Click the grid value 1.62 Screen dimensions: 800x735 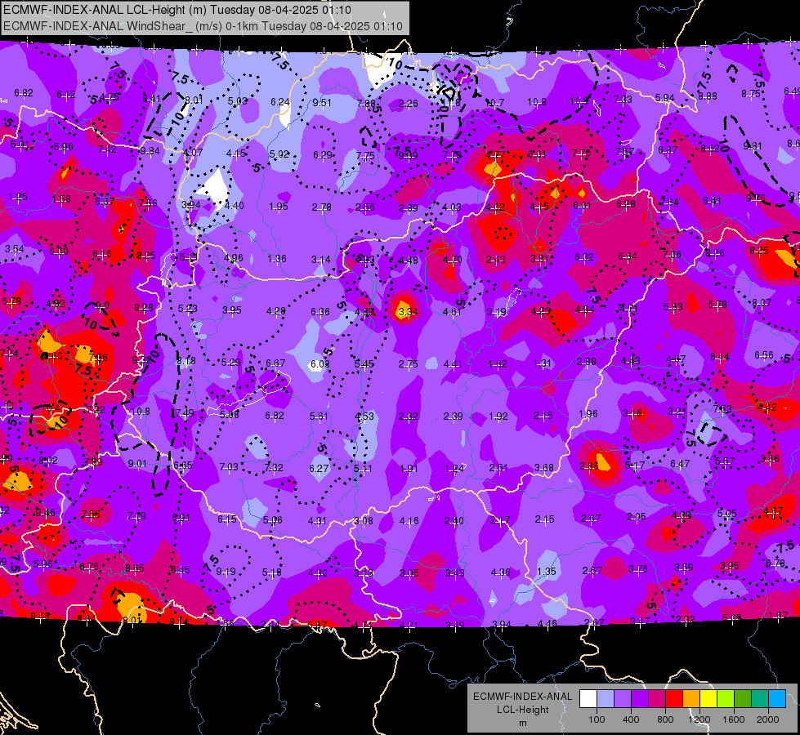[x=498, y=363]
